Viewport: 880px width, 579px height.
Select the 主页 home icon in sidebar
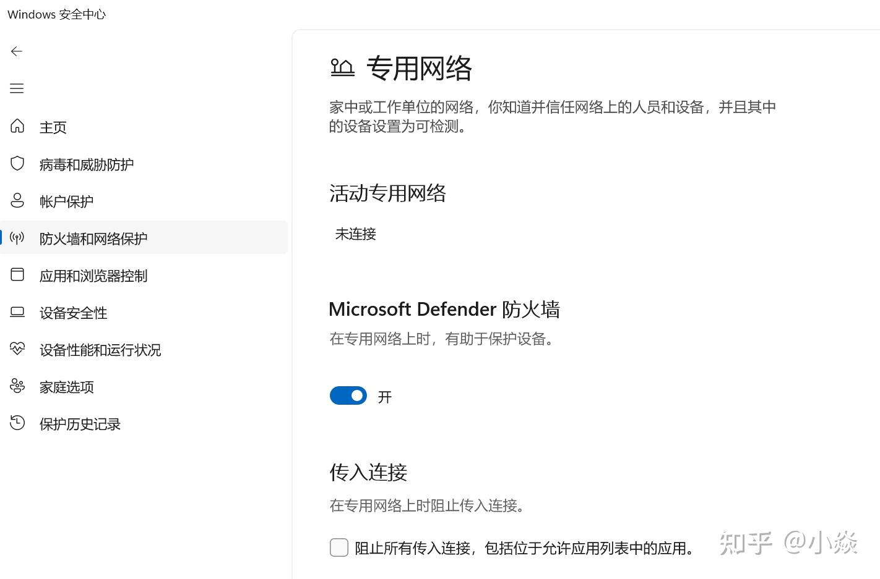coord(17,127)
